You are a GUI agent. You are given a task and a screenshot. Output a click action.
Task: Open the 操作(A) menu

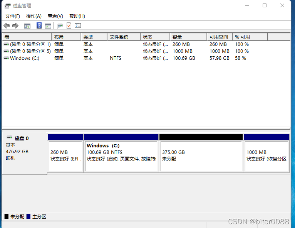pyautogui.click(x=34, y=16)
